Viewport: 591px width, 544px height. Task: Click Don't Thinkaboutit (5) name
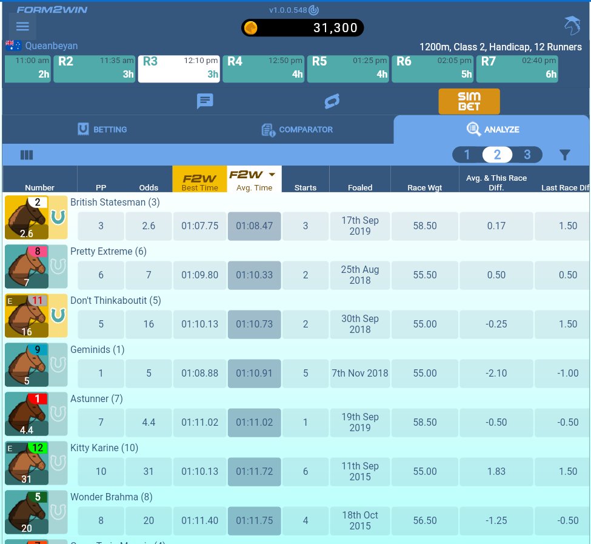click(x=116, y=300)
